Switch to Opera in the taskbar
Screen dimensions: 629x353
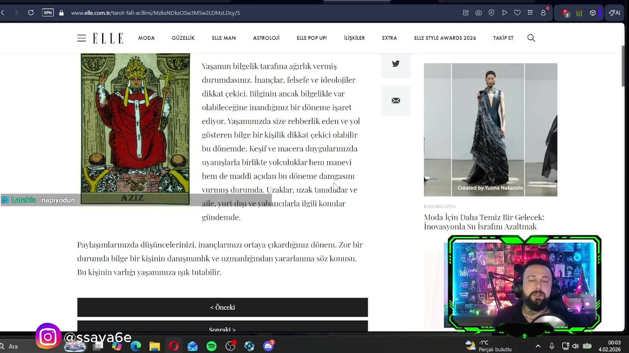pyautogui.click(x=173, y=346)
